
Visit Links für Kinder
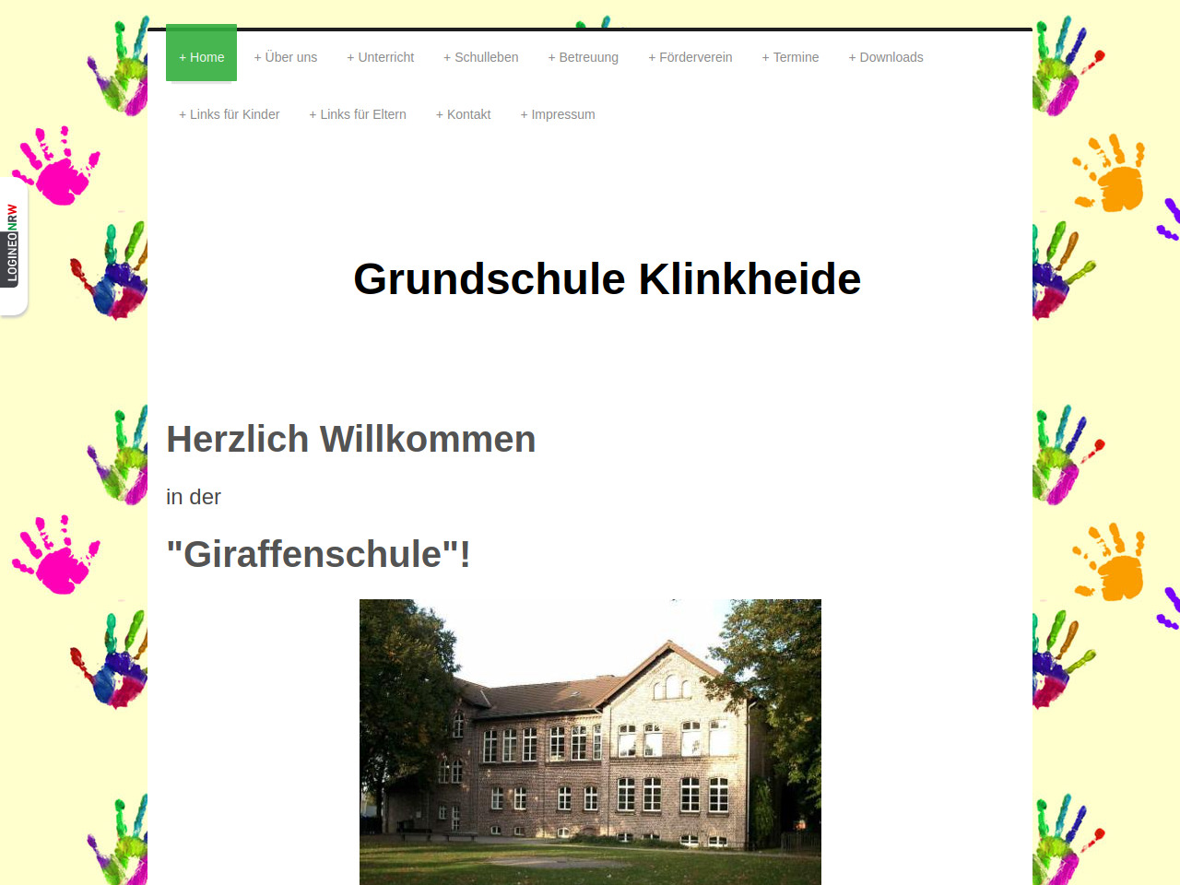tap(229, 114)
